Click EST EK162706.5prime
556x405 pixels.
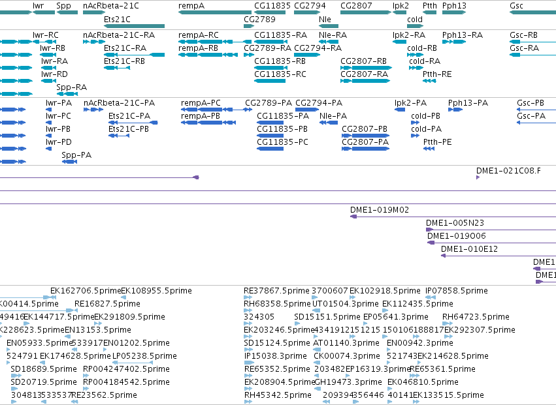[x=86, y=291]
